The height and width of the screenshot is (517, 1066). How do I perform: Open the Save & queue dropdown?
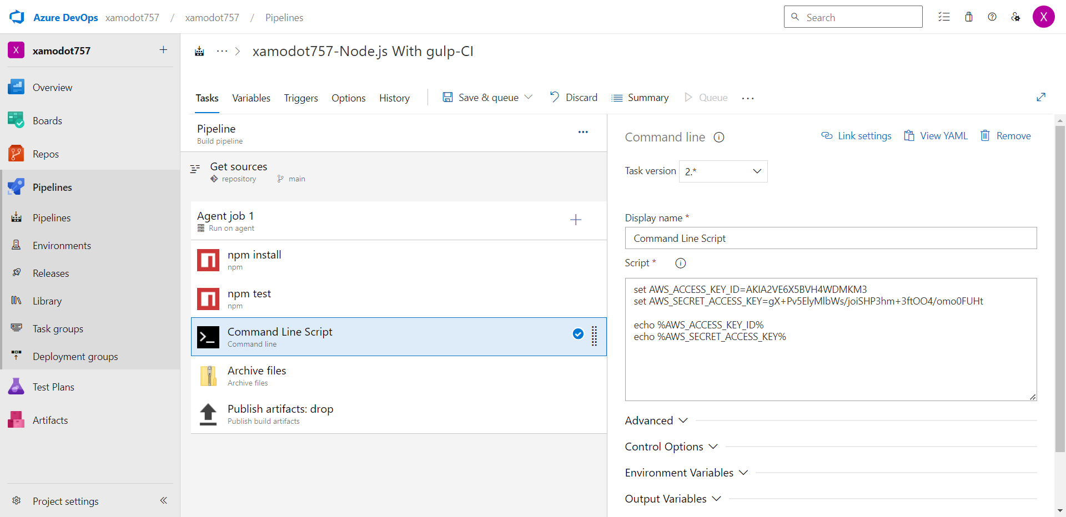click(x=529, y=97)
